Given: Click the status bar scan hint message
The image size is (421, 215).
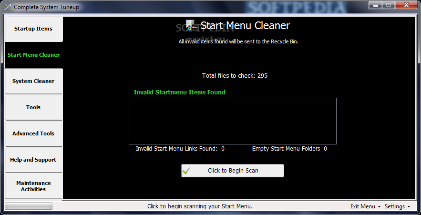Looking at the screenshot, I should [200, 206].
